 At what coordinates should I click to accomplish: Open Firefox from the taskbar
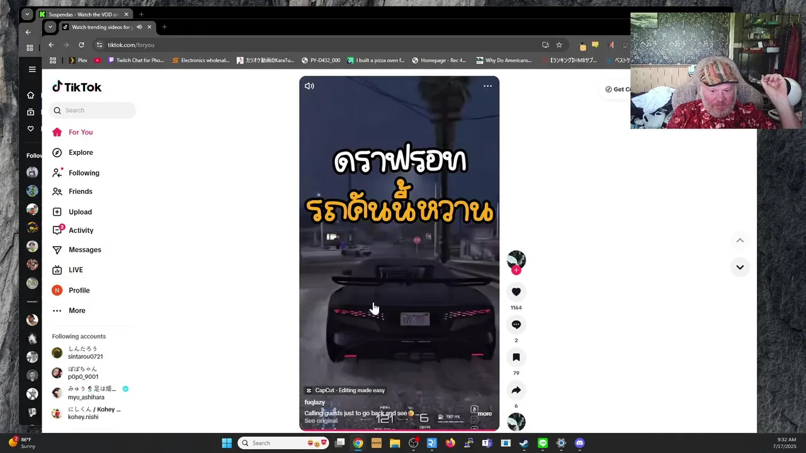(450, 443)
